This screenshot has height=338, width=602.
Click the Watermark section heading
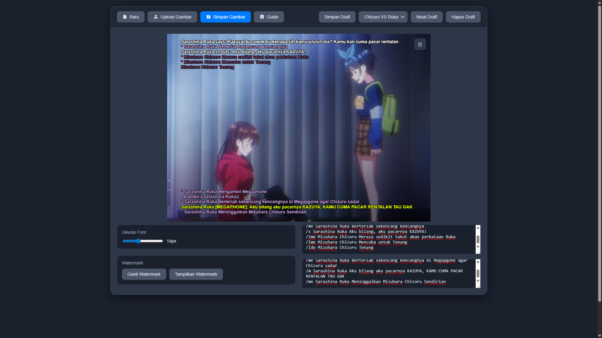click(132, 263)
